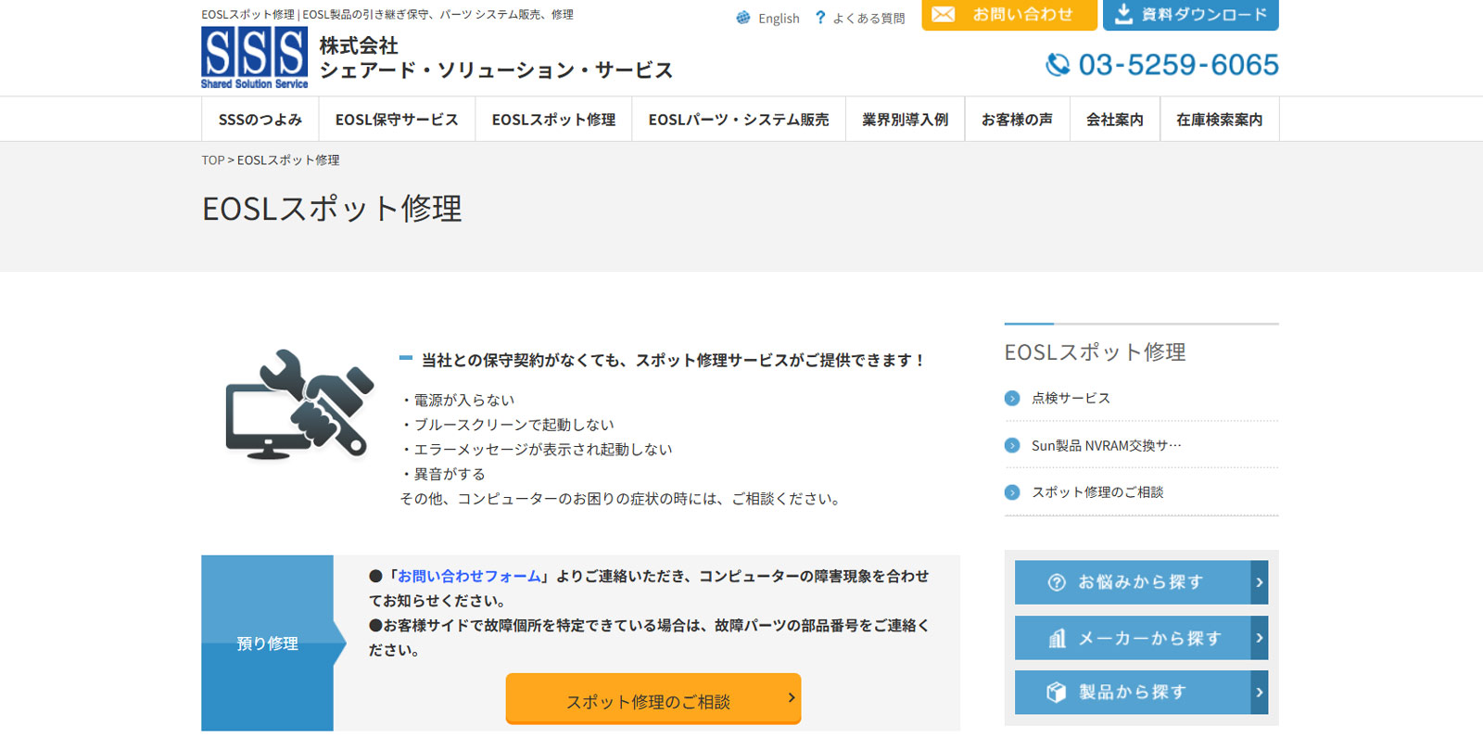Click the globe icon beside English
Viewport: 1483px width, 739px height.
[x=743, y=18]
